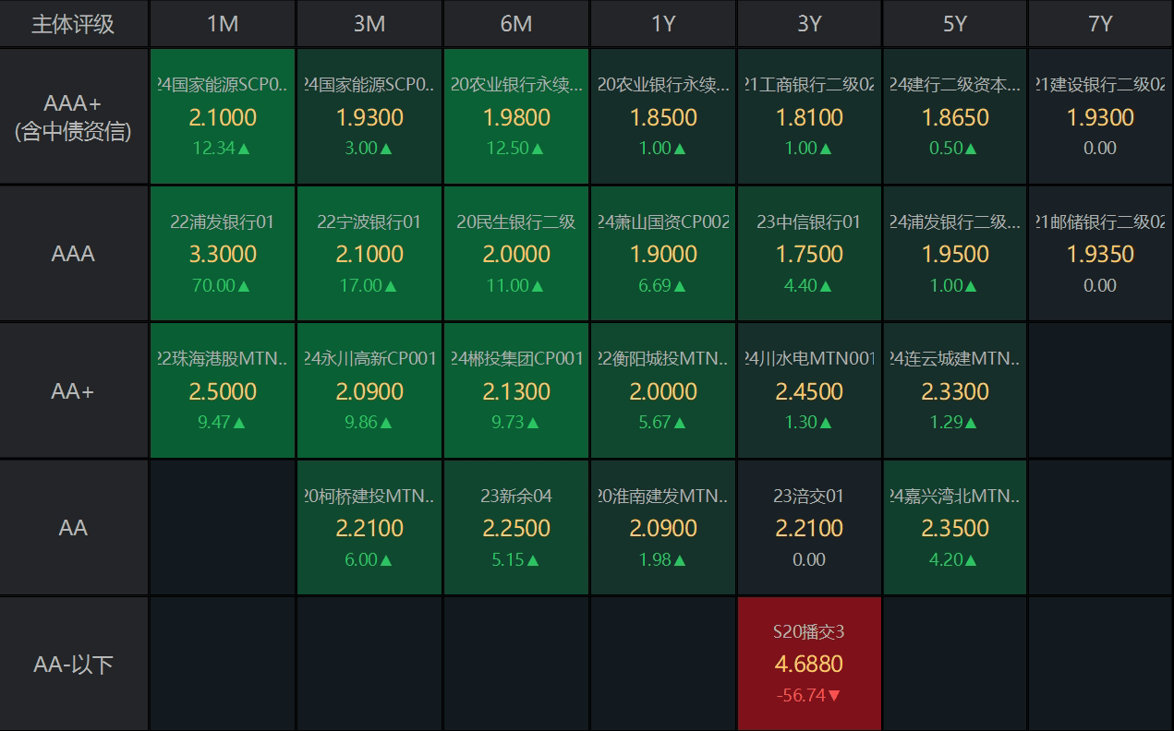This screenshot has width=1174, height=731.
Task: Click the red S20播交3 cell
Action: [809, 664]
